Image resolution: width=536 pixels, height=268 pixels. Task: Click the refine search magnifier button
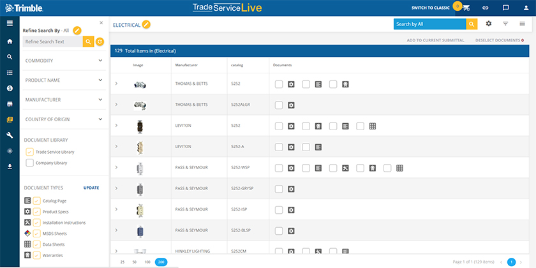point(88,41)
